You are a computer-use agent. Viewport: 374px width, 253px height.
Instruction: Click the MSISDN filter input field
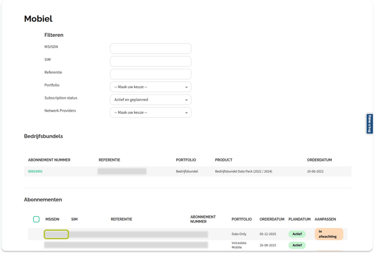(150, 49)
